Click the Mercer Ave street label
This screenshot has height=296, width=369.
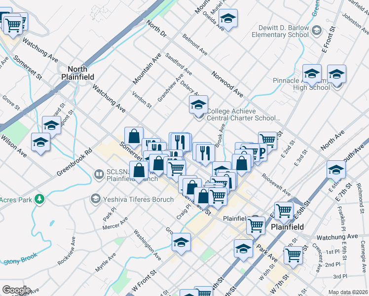[x=115, y=223]
